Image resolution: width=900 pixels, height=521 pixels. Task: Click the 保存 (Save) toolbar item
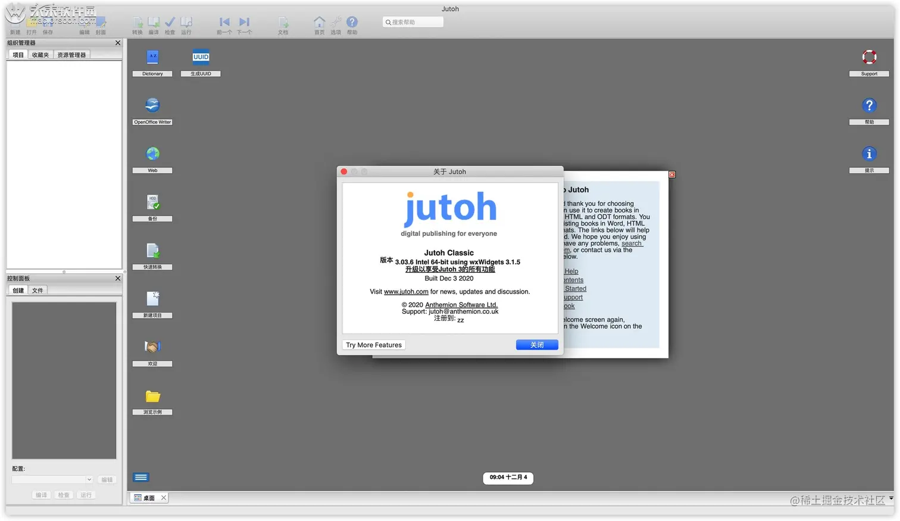pos(48,25)
